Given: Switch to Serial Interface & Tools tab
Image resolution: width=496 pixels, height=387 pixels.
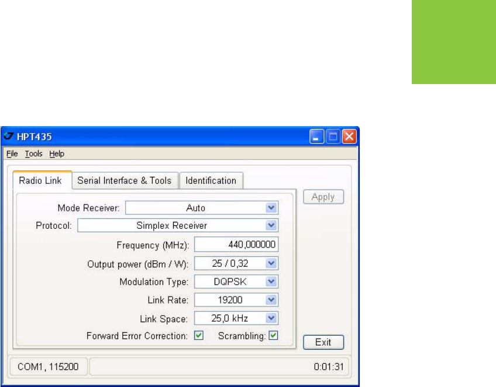Looking at the screenshot, I should point(125,180).
